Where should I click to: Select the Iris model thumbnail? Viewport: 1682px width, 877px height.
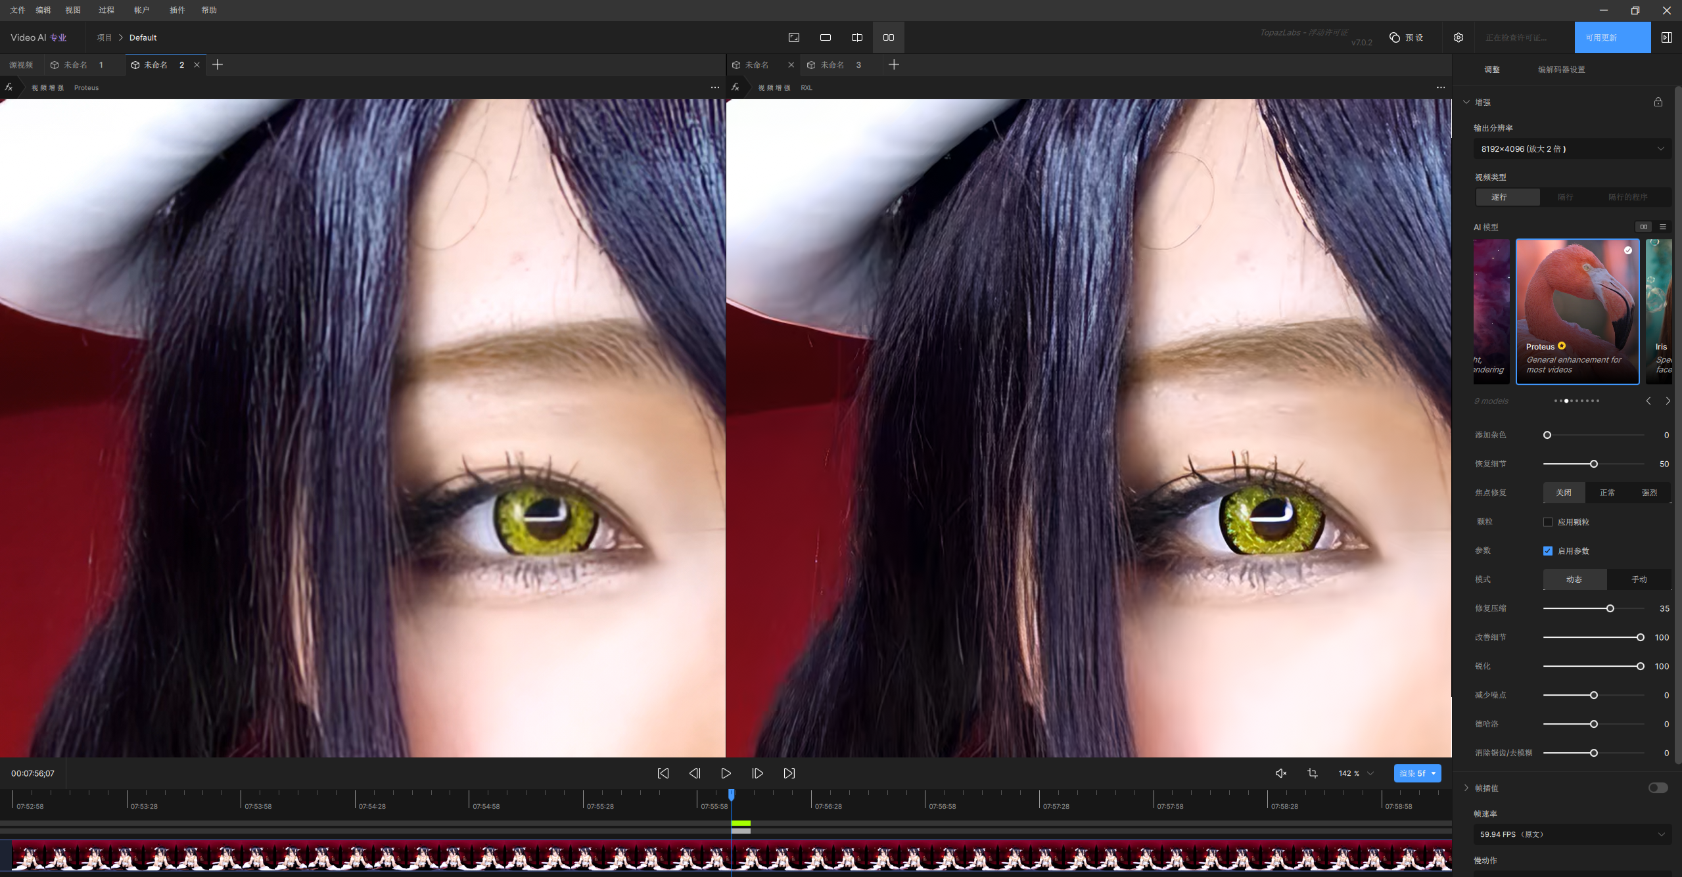tap(1659, 311)
